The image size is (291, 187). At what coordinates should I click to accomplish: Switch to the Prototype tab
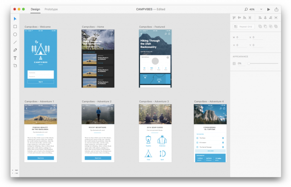(x=51, y=9)
